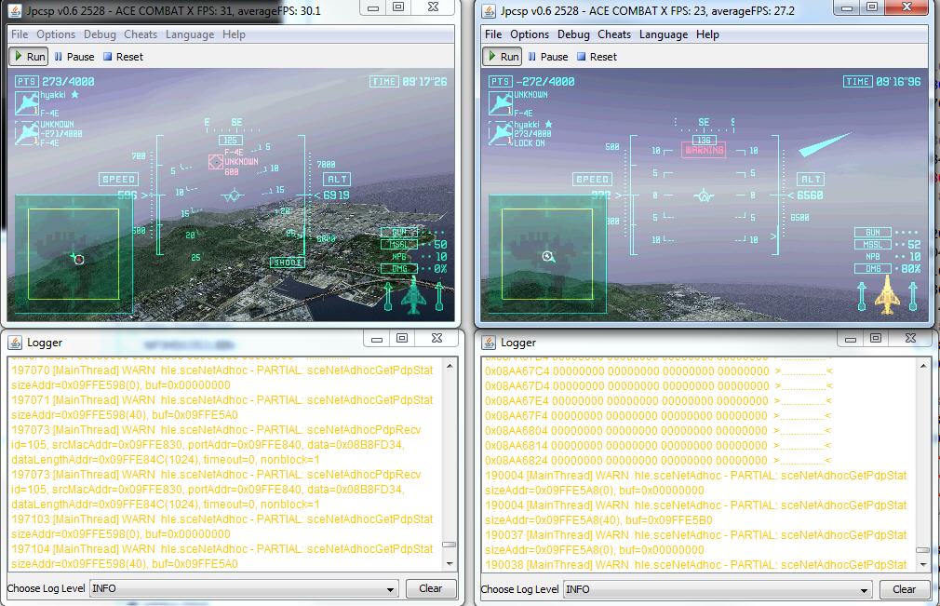The image size is (940, 606).
Task: Click the left Logger's scrollbar down arrow
Action: coord(450,563)
